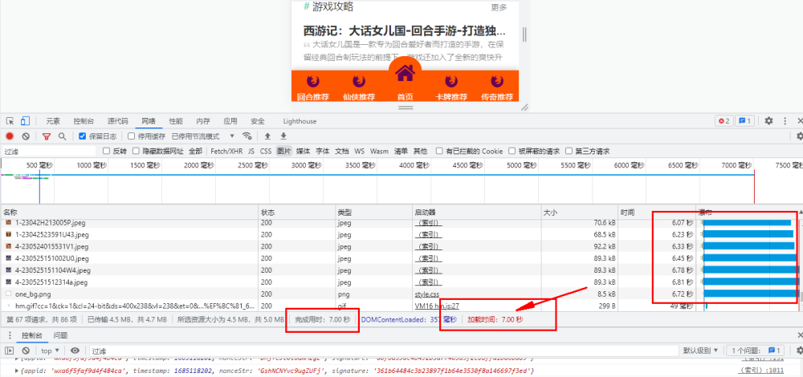
Task: Click in the network 过滤 filter field
Action: 49,151
